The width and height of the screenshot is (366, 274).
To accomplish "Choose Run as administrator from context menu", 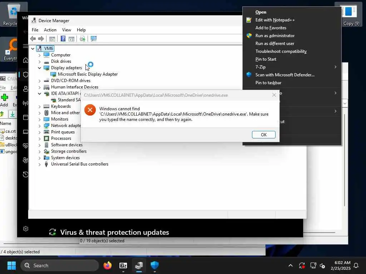I will click(292, 36).
